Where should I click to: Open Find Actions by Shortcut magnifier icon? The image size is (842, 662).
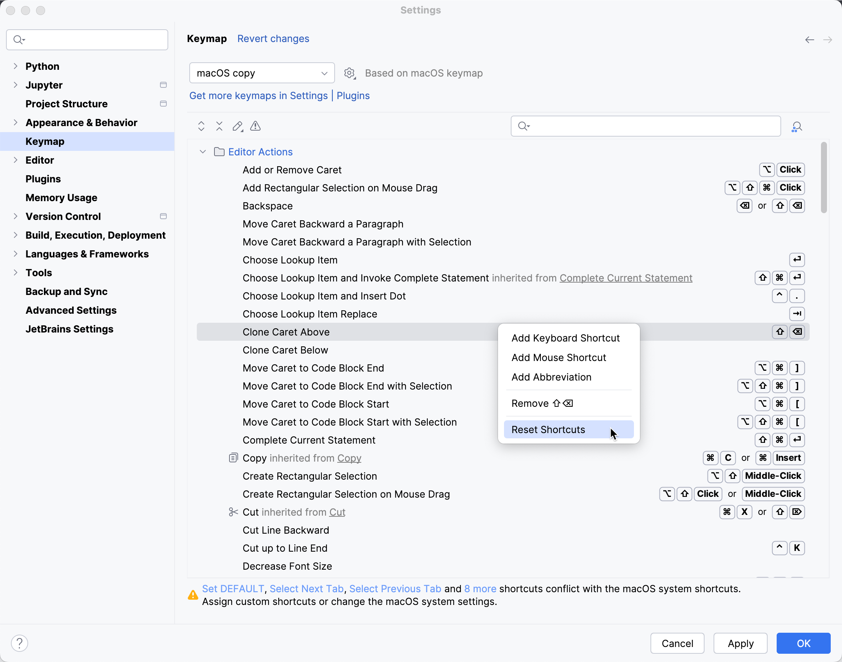tap(797, 126)
